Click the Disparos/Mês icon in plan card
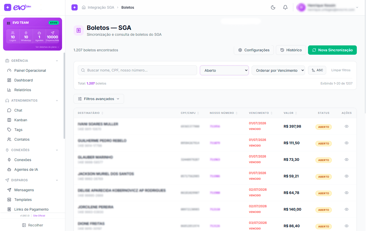The height and width of the screenshot is (231, 366). [52, 33]
